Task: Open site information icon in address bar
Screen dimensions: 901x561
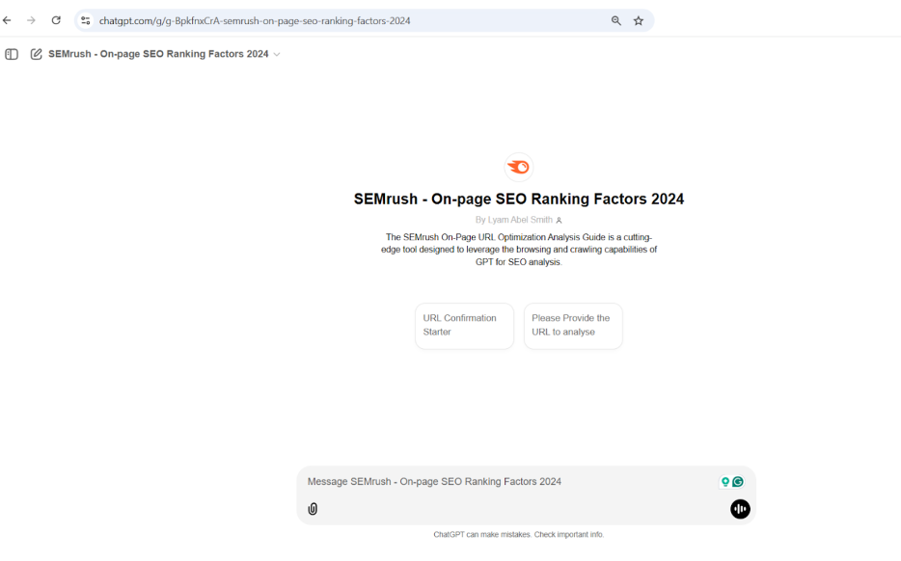Action: 86,20
